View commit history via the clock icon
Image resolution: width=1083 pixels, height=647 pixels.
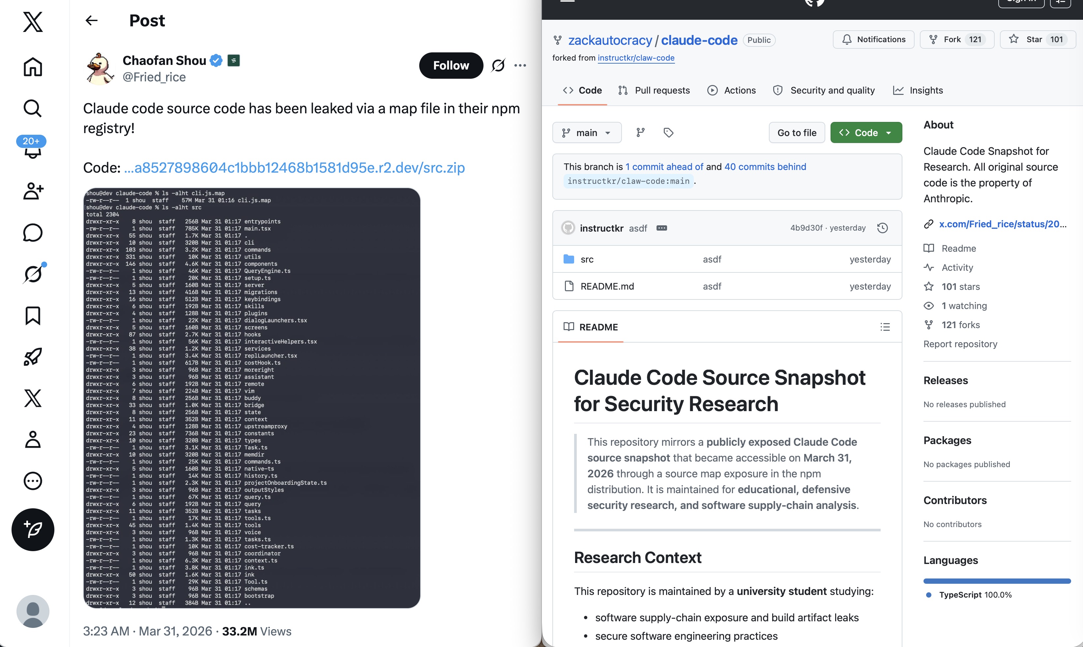[883, 228]
